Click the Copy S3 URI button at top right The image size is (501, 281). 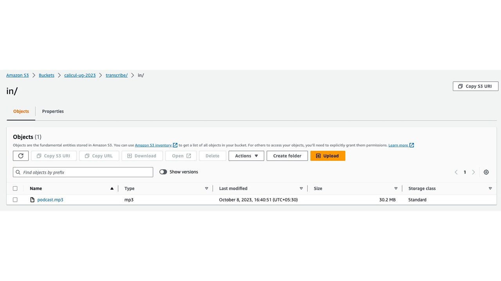tap(475, 86)
